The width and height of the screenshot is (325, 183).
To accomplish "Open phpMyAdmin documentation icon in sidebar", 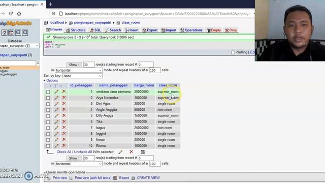I will click(x=18, y=33).
